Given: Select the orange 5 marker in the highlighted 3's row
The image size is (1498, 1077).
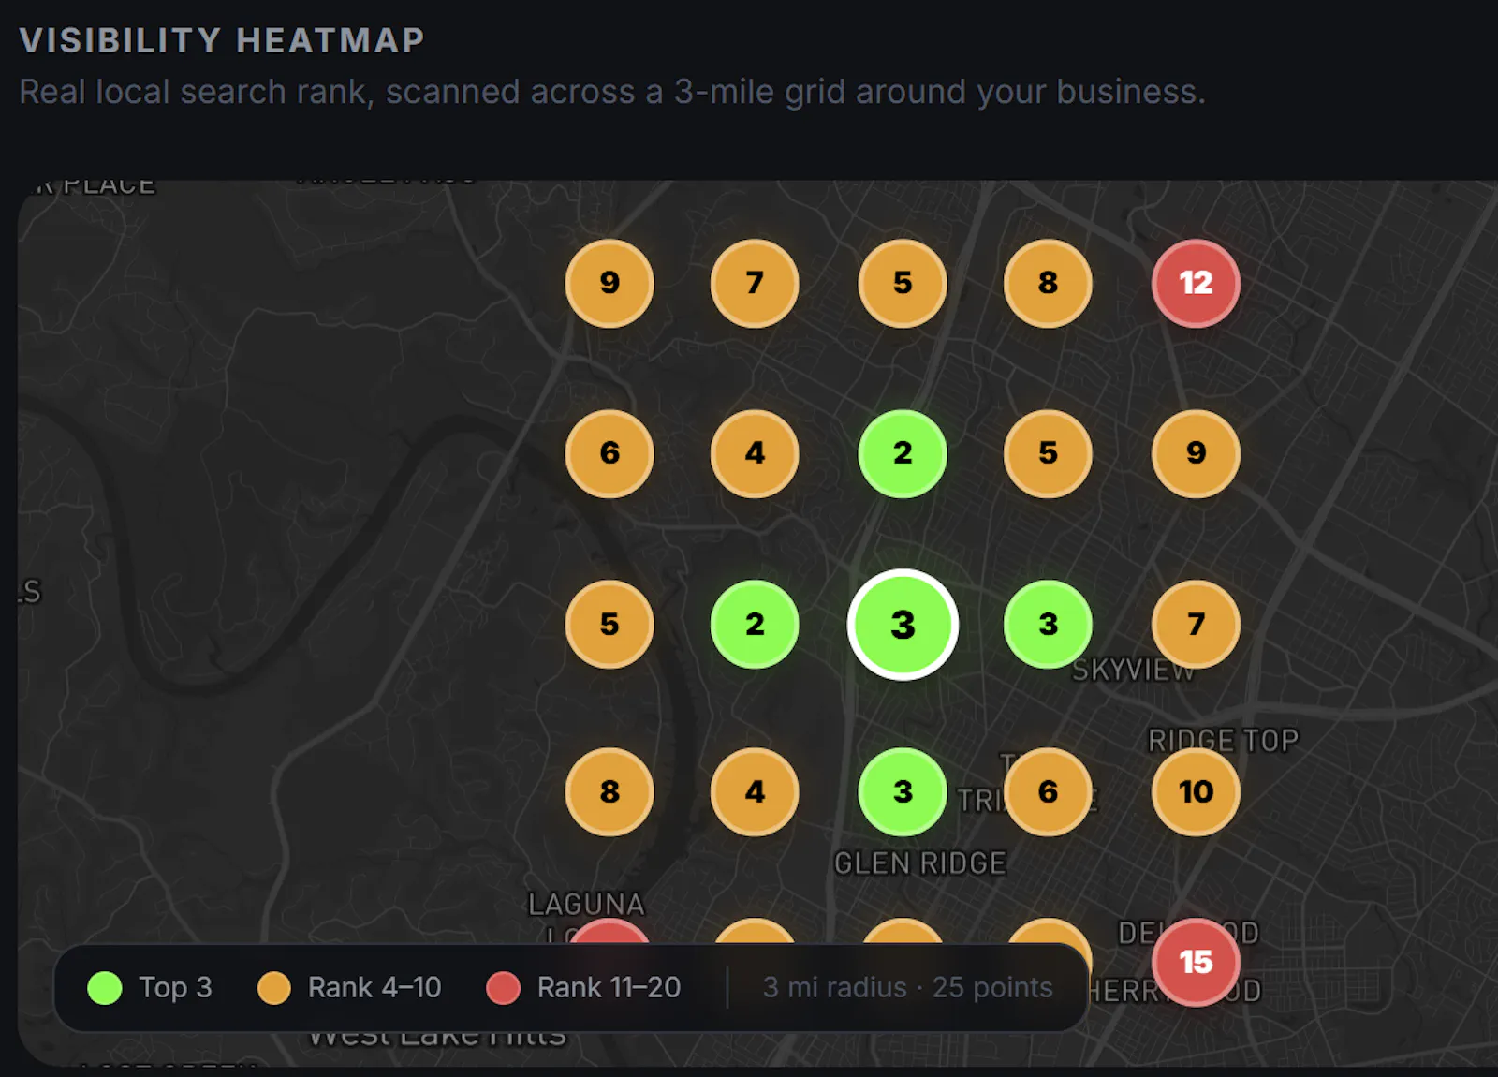Looking at the screenshot, I should click(x=609, y=624).
